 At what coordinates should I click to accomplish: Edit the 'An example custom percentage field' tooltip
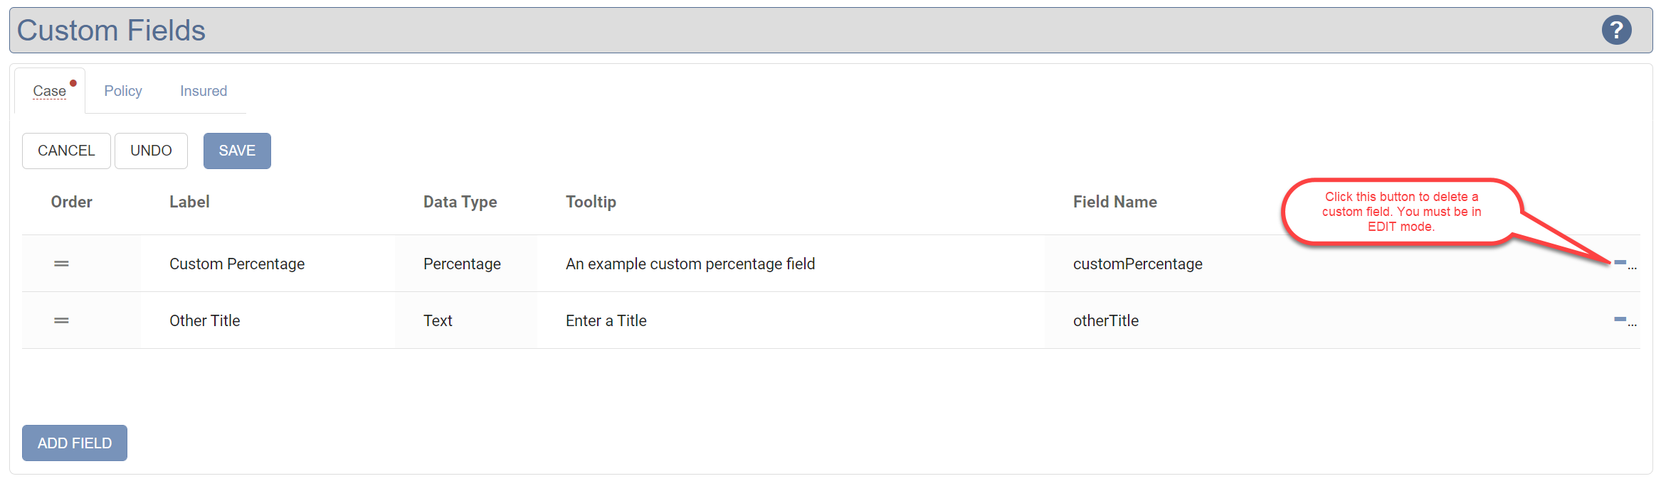coord(690,264)
